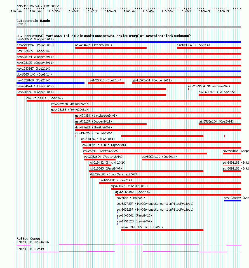249x268 pixels.
Task: Open the nsv1033647 (Coe2014) gain variant
Action: [x=34, y=69]
